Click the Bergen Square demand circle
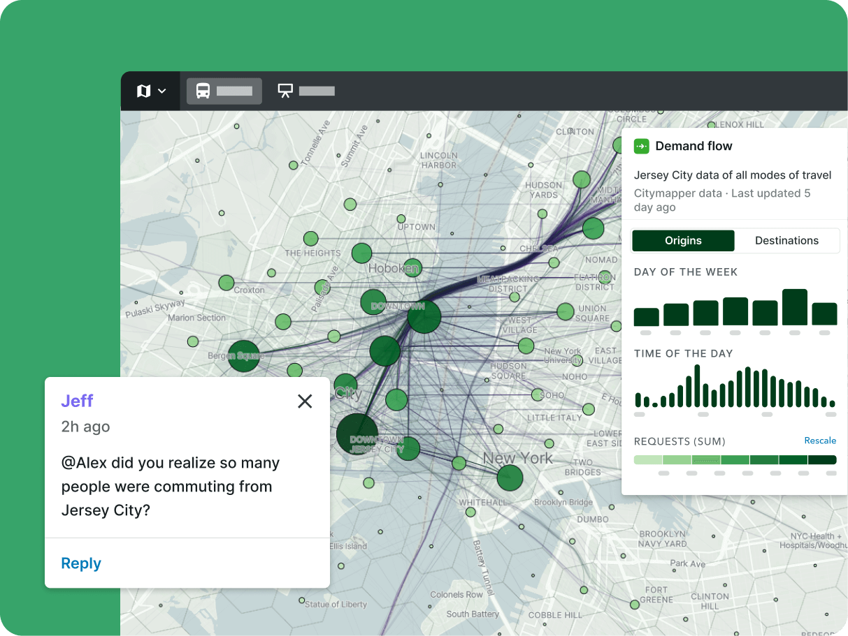The image size is (848, 636). [243, 356]
